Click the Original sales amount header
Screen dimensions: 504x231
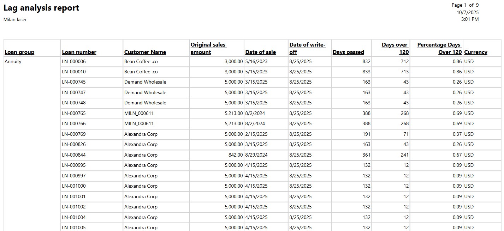tap(208, 48)
